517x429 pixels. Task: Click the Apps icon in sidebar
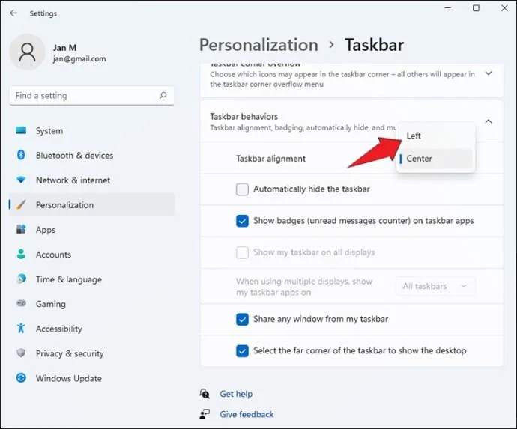[21, 229]
